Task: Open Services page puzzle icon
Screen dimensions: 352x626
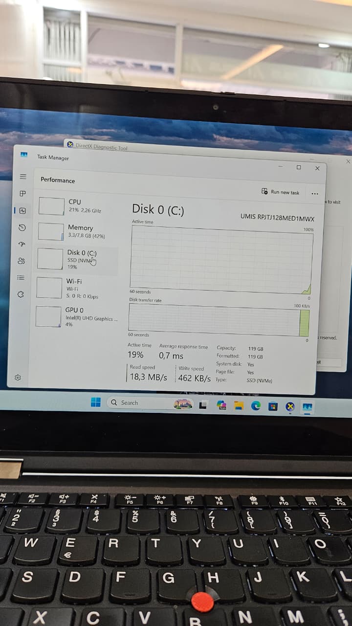Action: [20, 294]
